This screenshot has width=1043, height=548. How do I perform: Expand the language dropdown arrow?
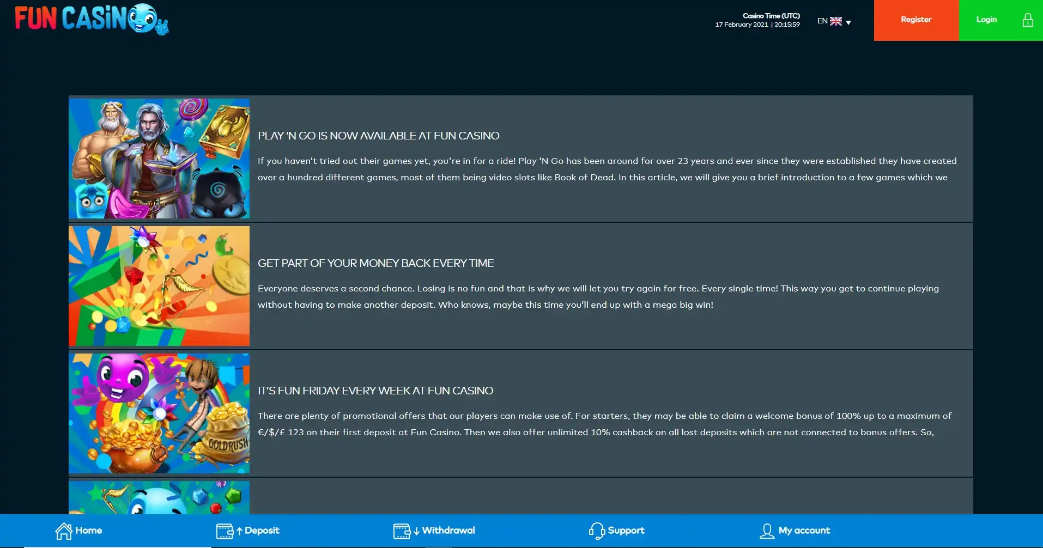(x=848, y=22)
